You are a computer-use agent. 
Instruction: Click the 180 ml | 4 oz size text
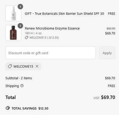click(x=33, y=33)
